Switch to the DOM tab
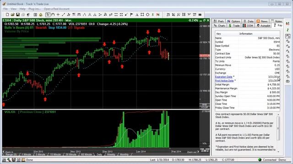 [x=248, y=26]
